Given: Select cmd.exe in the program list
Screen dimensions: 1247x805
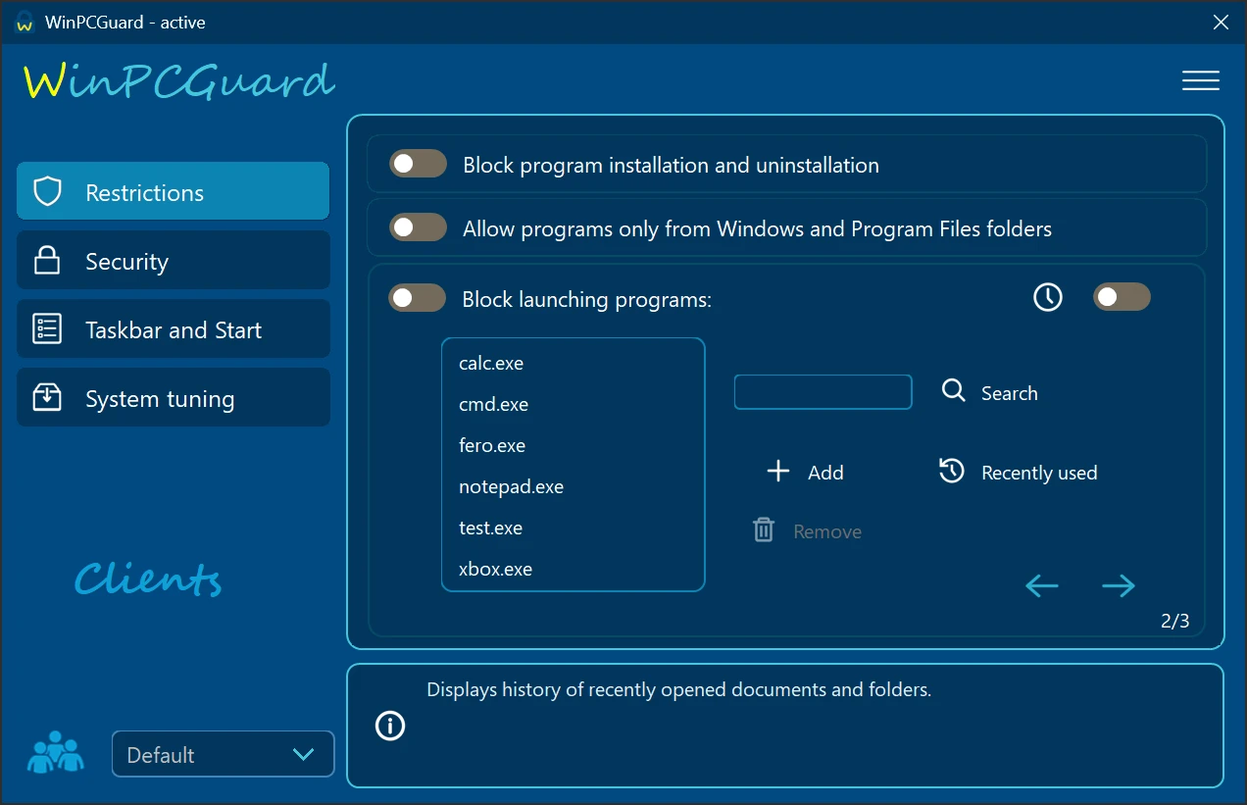Looking at the screenshot, I should point(574,404).
